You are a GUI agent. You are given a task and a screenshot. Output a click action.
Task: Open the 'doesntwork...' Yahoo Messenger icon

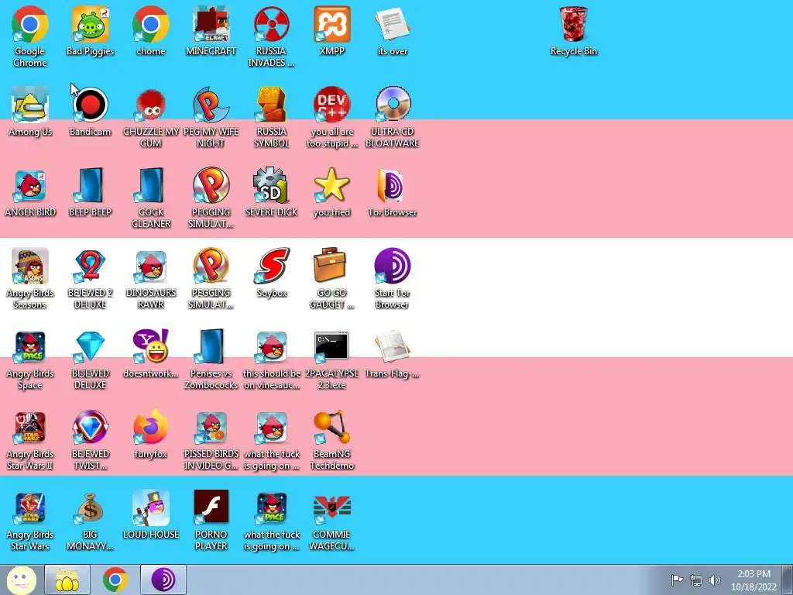(x=151, y=353)
